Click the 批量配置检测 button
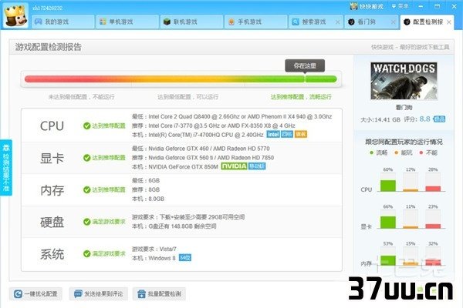Screen dimensions: 463x308 [159, 294]
